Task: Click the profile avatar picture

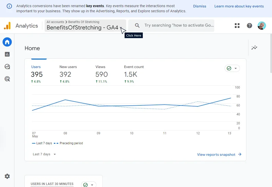Action: click(262, 25)
